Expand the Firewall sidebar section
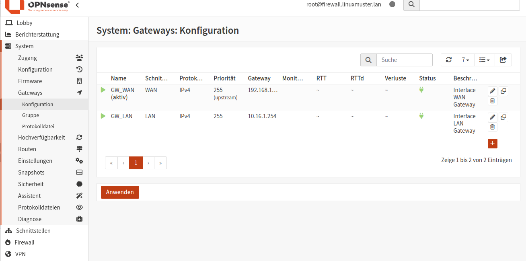The width and height of the screenshot is (526, 261). click(x=25, y=243)
